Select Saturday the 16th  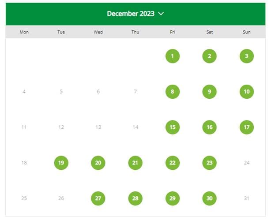pyautogui.click(x=210, y=127)
